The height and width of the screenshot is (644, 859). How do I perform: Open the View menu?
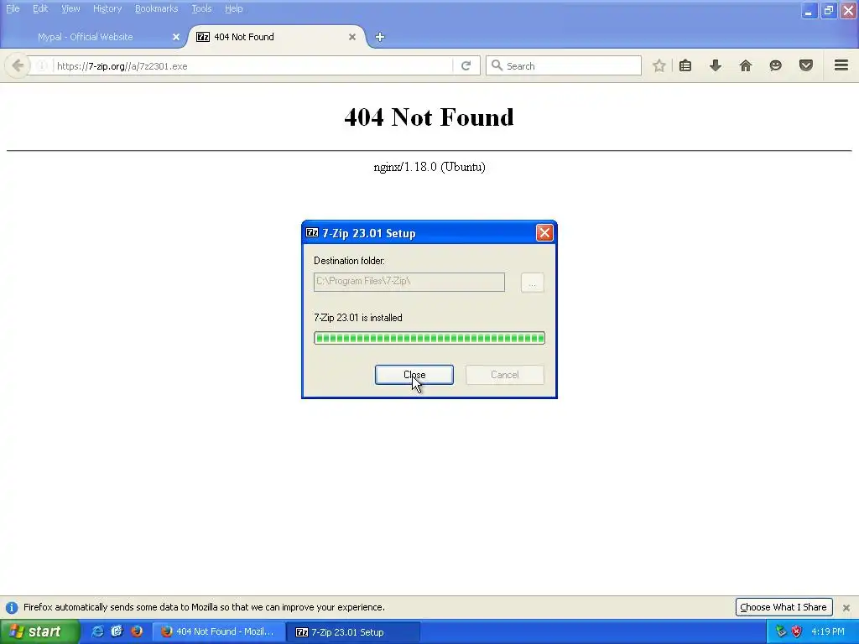pos(70,8)
